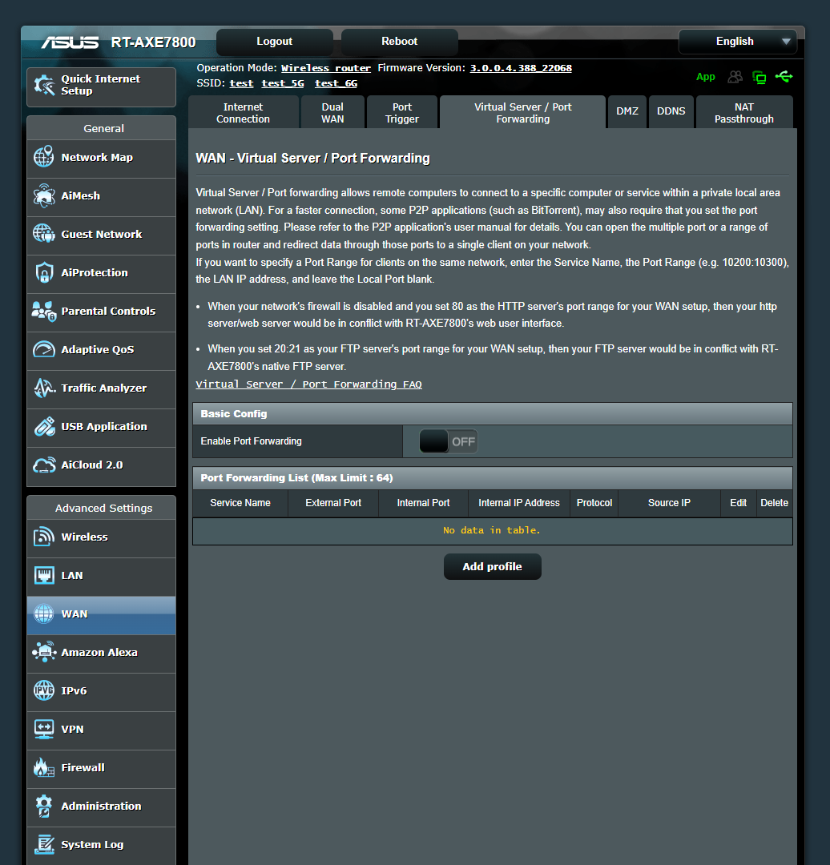Click Source IP column header
This screenshot has height=865, width=830.
(x=669, y=503)
